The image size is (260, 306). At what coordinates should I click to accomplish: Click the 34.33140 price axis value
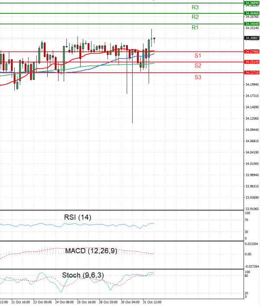point(252,28)
